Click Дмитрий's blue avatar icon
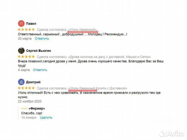Viewport: 187px width, 140px height. coord(21,82)
